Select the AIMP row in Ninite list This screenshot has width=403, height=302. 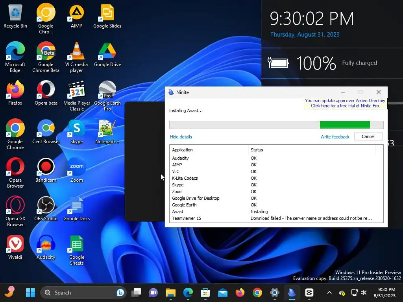pyautogui.click(x=276, y=165)
